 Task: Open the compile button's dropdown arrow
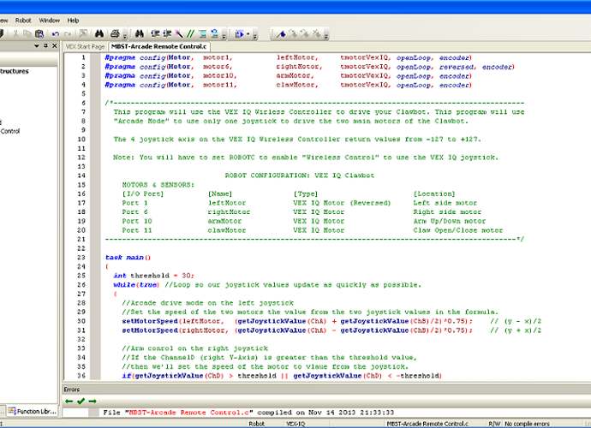tap(248, 34)
